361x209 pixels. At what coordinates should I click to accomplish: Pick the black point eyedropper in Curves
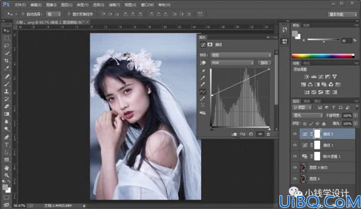pos(203,71)
